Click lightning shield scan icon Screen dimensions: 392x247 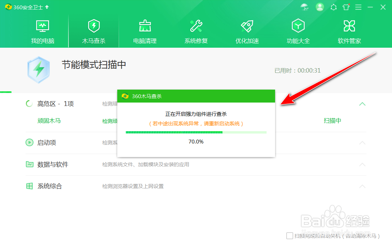pos(39,70)
